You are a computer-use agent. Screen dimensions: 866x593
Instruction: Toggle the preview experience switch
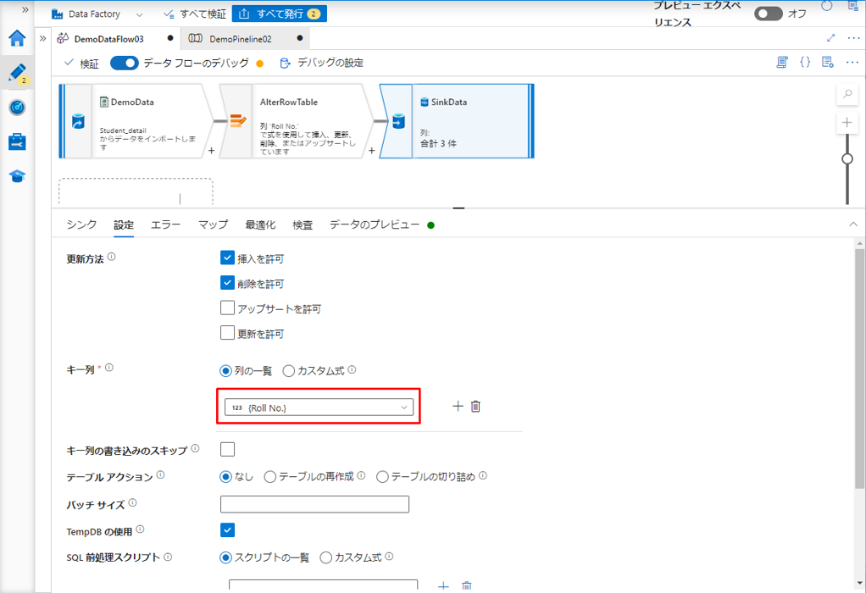tap(769, 14)
